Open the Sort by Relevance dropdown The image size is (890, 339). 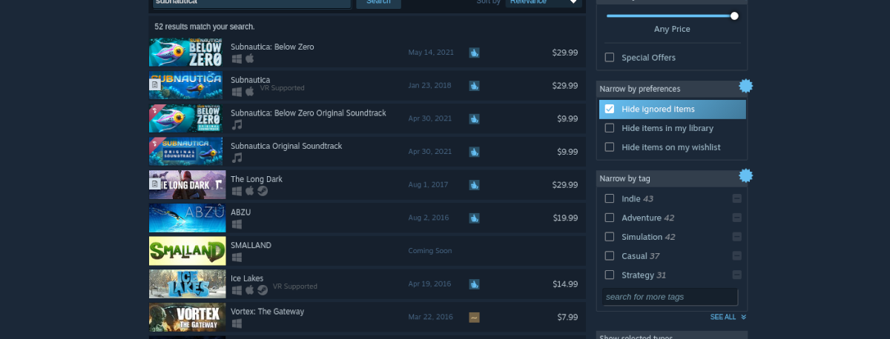[544, 2]
